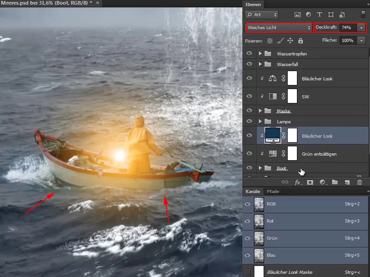Select the Meeres.psd document tab

47,3
